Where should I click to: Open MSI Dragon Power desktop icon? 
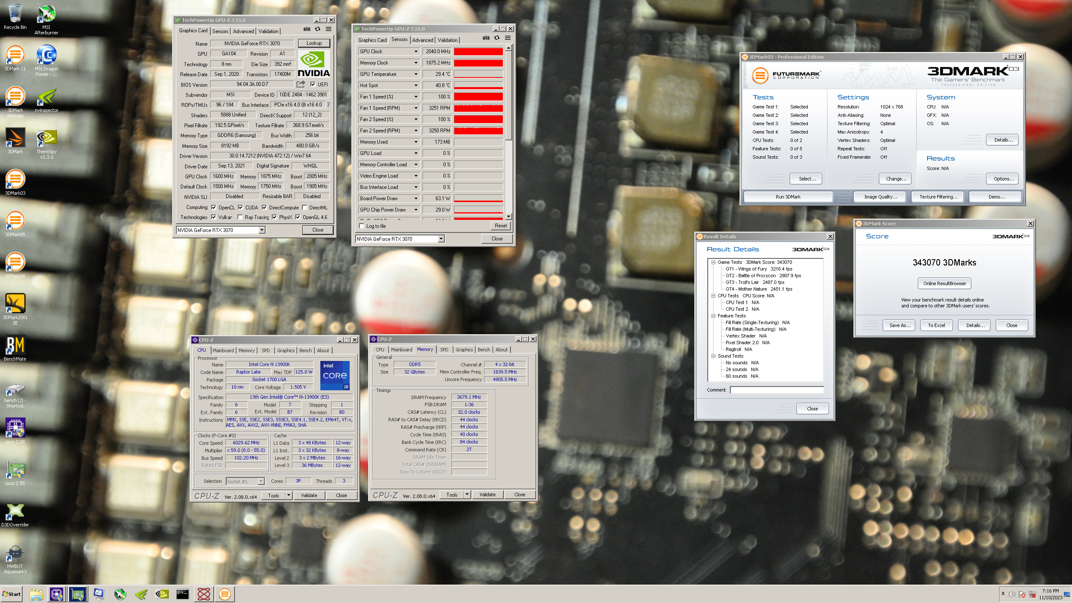click(x=46, y=61)
